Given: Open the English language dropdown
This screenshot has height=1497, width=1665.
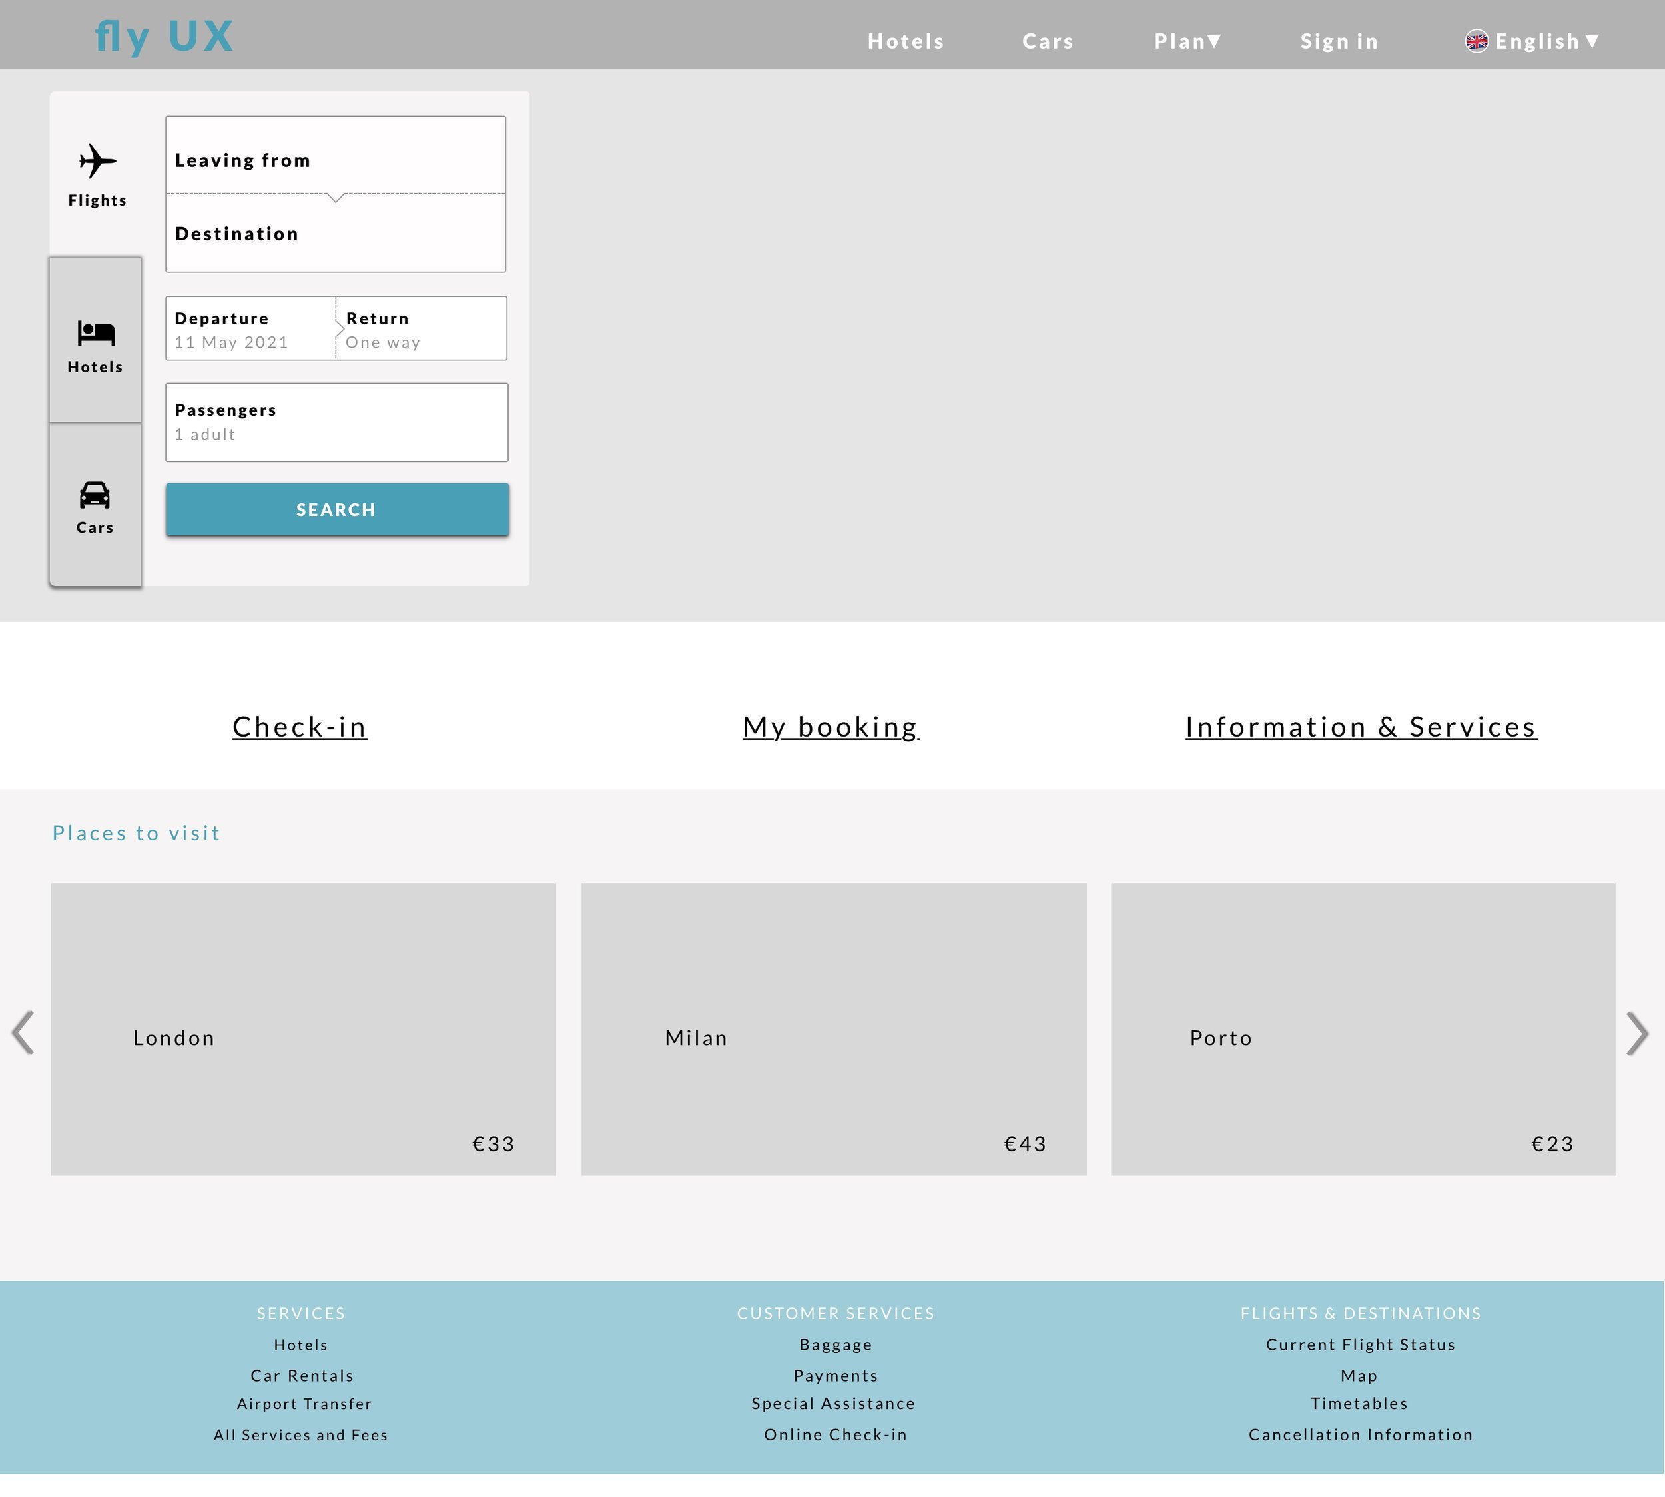Looking at the screenshot, I should 1546,41.
